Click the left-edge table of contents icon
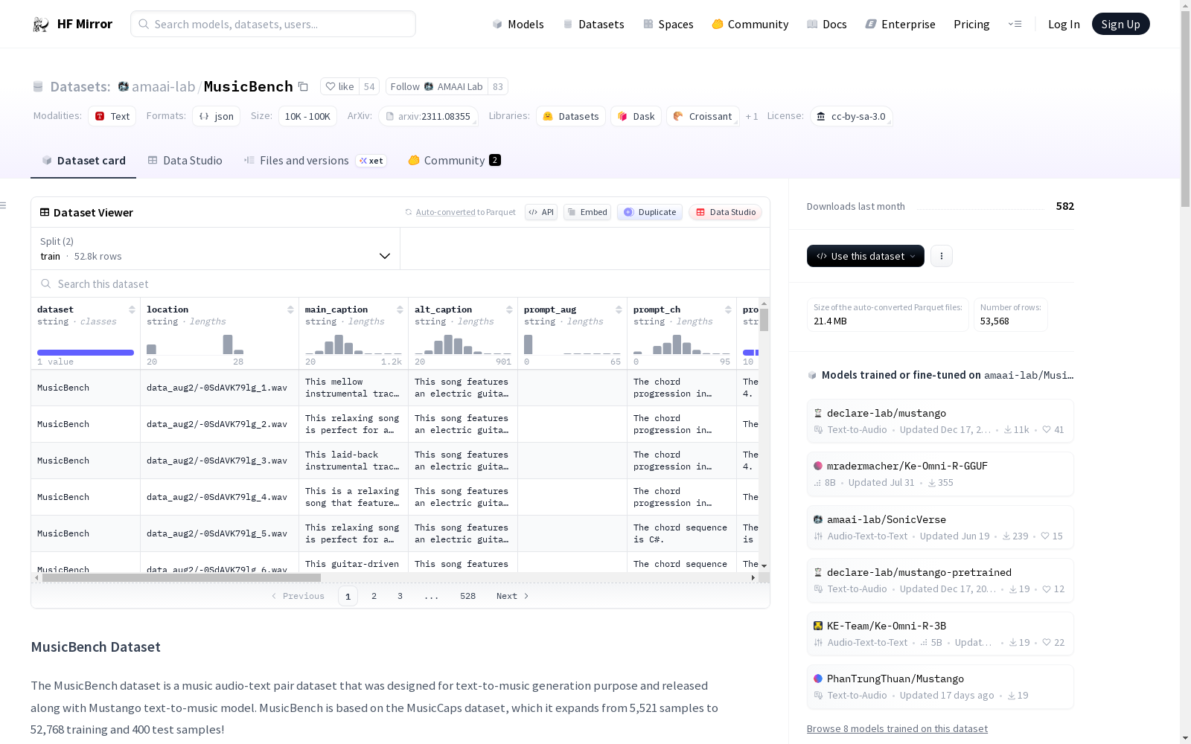This screenshot has width=1191, height=744. (4, 205)
